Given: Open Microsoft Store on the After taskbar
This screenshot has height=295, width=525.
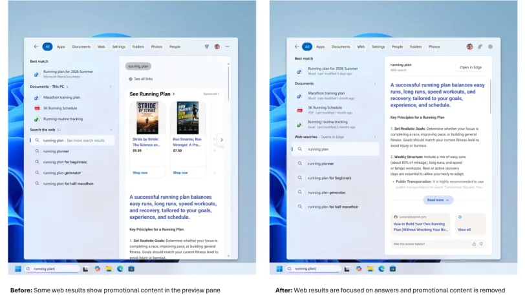Looking at the screenshot, I should (392, 269).
